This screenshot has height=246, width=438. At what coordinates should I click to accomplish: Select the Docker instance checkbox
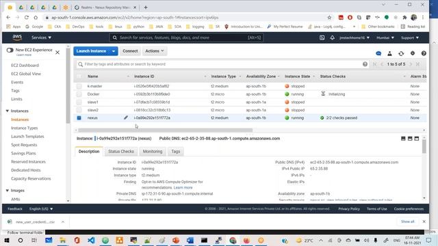(x=79, y=94)
